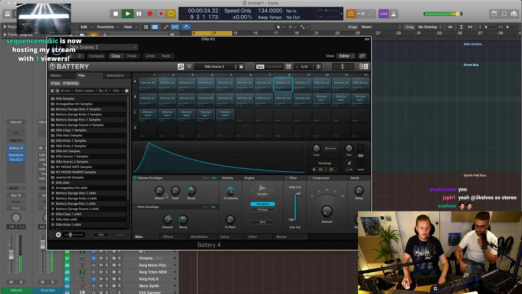Expand the Region inspector disclosure triangle

click(5, 27)
